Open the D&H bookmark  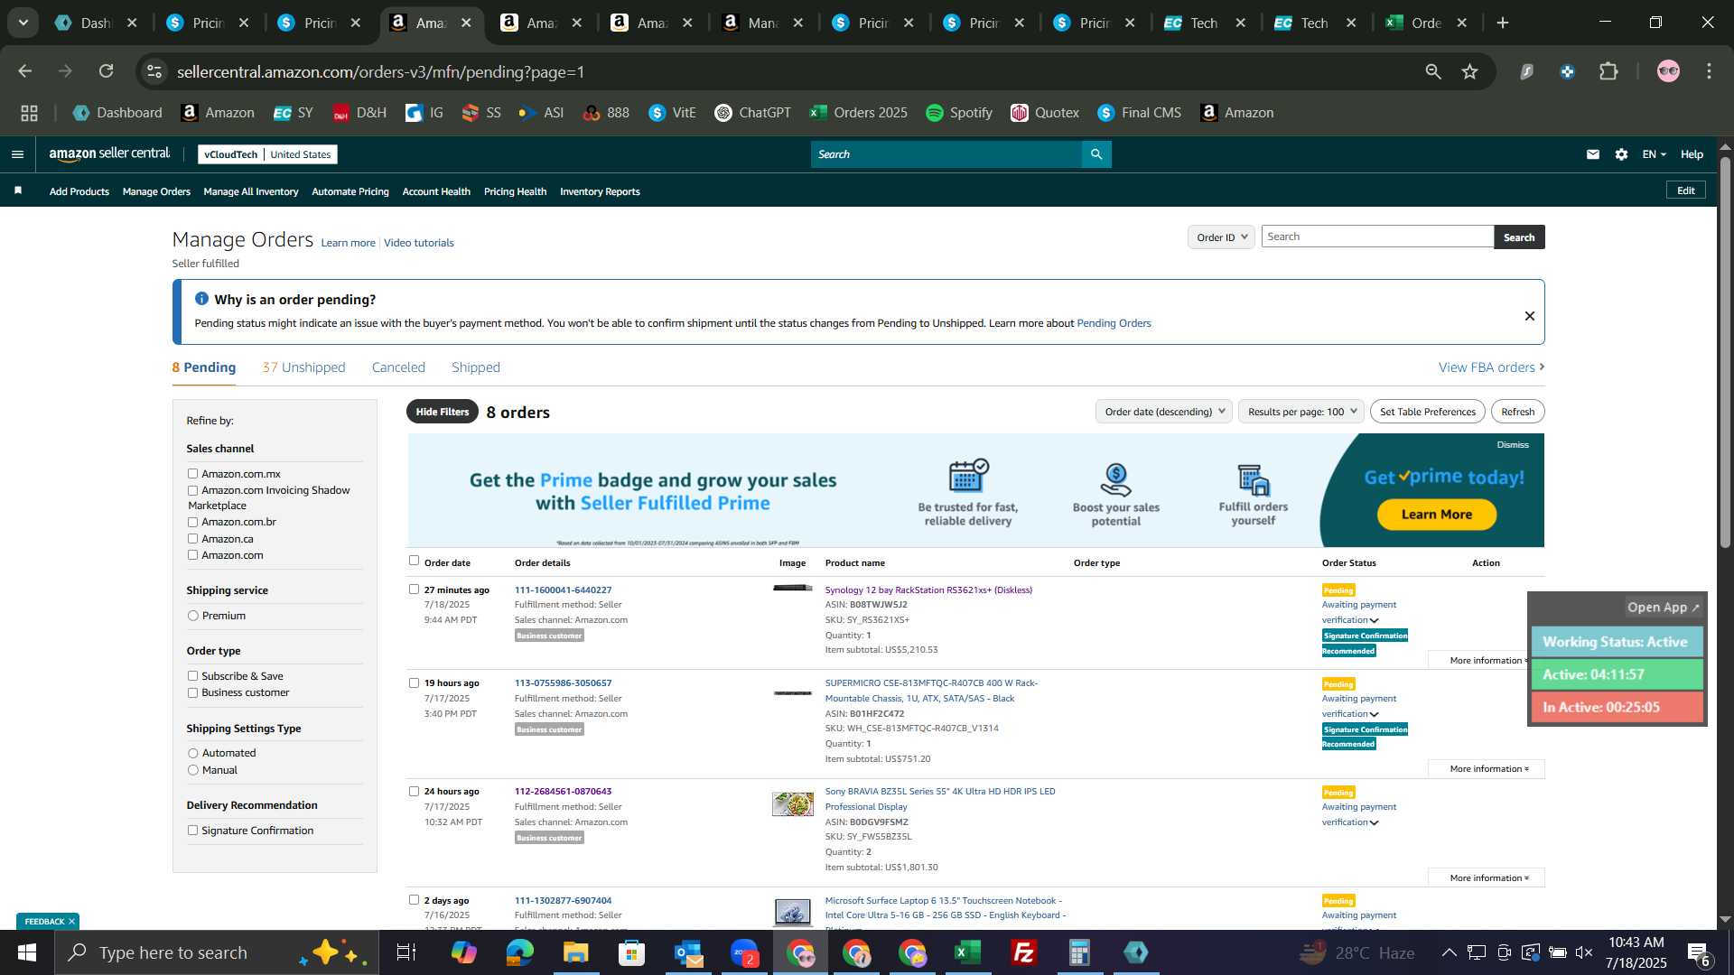359,113
